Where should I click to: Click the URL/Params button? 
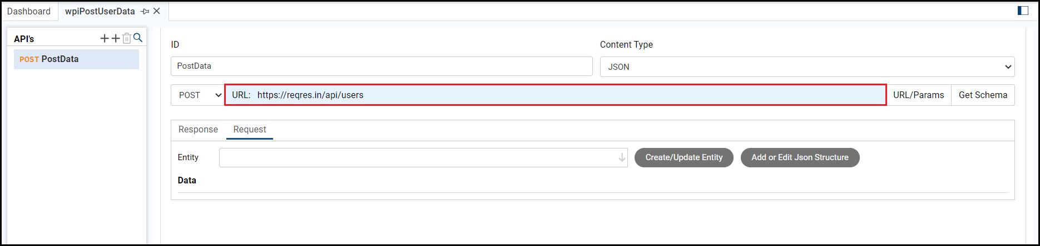pyautogui.click(x=918, y=95)
